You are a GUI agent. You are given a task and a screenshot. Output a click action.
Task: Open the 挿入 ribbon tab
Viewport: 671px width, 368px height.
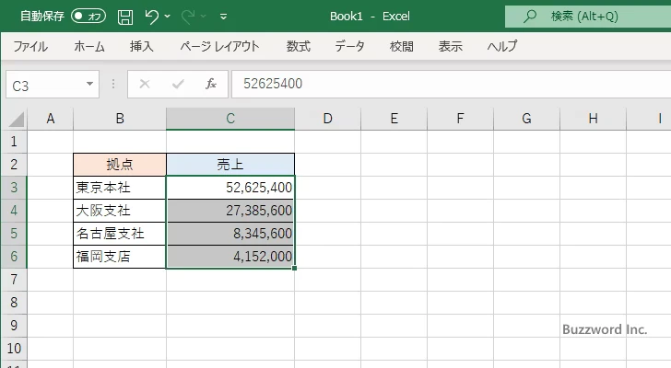(x=142, y=46)
